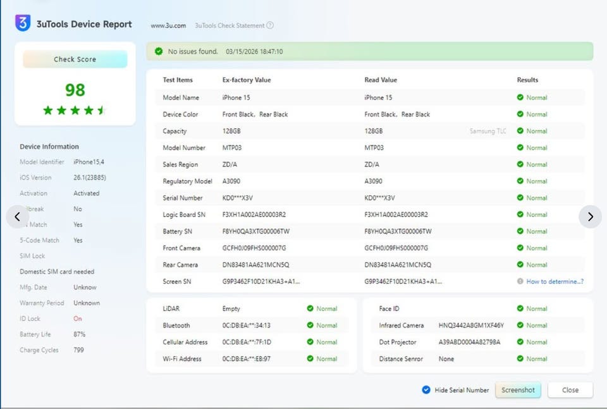Viewport: 607px width, 409px height.
Task: Click the Screenshot button
Action: tap(518, 390)
